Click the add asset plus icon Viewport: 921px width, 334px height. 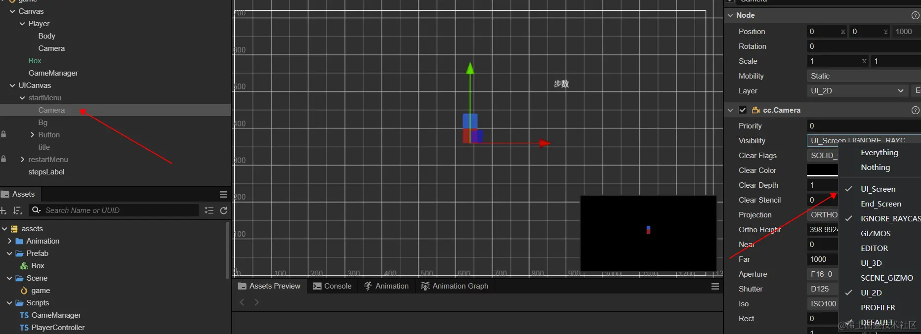pos(3,210)
